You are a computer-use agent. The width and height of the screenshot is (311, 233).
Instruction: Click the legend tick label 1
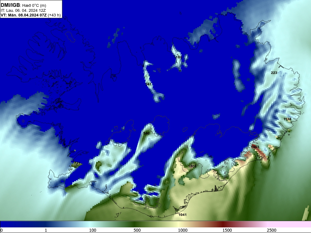[46, 230]
